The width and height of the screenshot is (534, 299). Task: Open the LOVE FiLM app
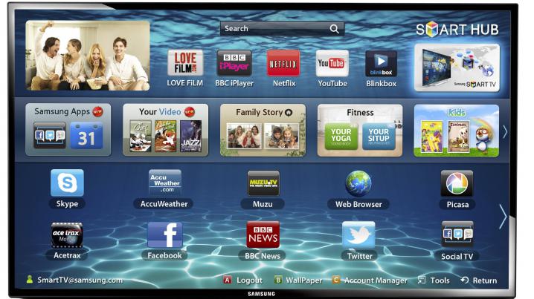coord(185,63)
